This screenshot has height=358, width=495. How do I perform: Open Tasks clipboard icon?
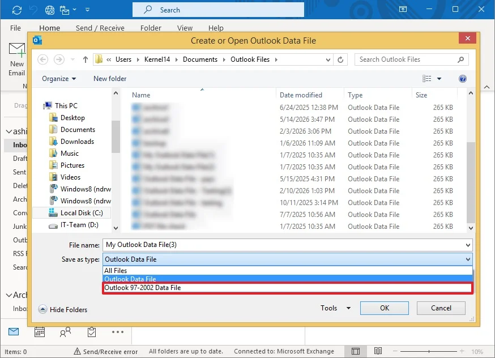point(92,332)
